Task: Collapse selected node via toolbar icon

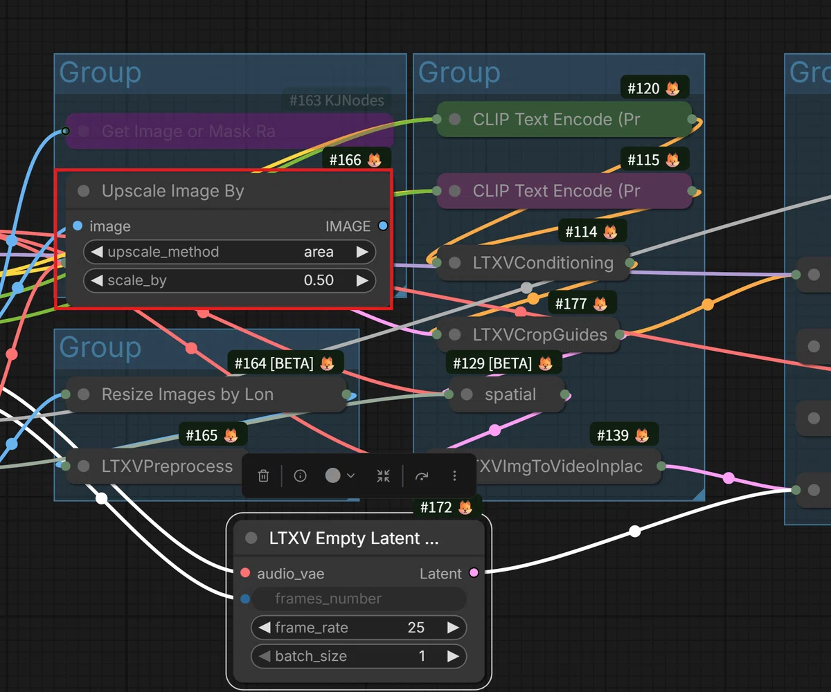Action: pyautogui.click(x=384, y=475)
